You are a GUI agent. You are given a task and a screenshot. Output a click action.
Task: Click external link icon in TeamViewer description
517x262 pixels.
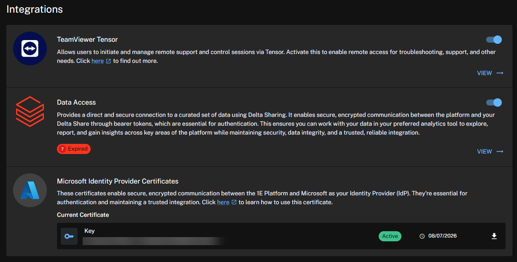(108, 61)
